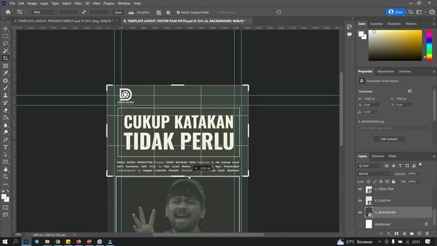The width and height of the screenshot is (437, 246).
Task: Hide the C. JUDUL FILM layer
Action: (x=360, y=189)
